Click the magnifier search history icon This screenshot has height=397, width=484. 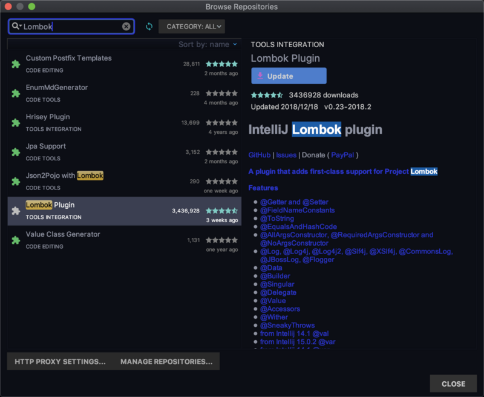(x=17, y=26)
